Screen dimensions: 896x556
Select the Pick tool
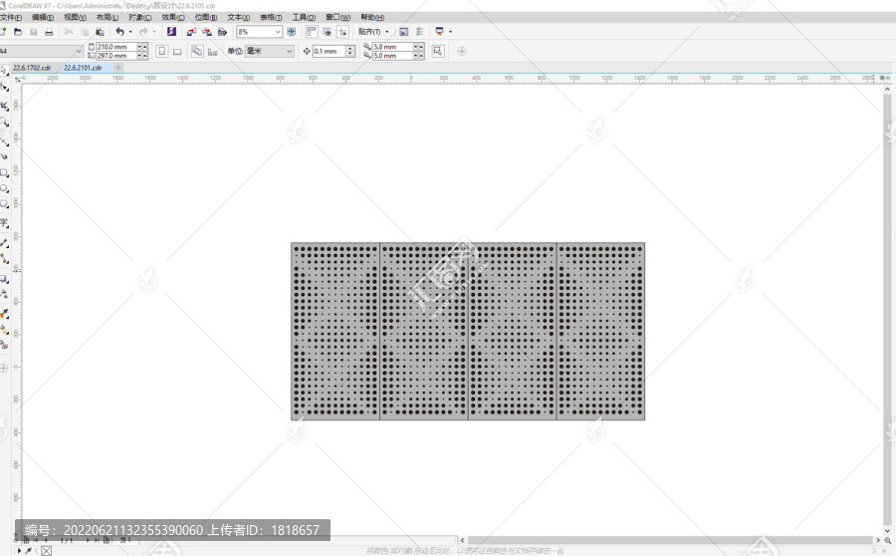[x=4, y=71]
